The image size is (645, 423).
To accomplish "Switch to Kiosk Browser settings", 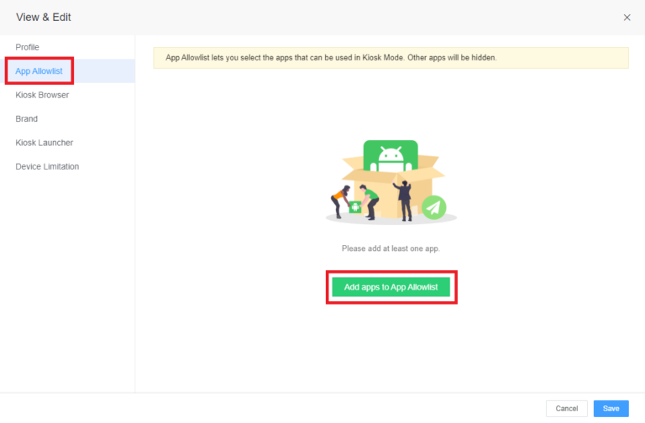I will tap(42, 95).
